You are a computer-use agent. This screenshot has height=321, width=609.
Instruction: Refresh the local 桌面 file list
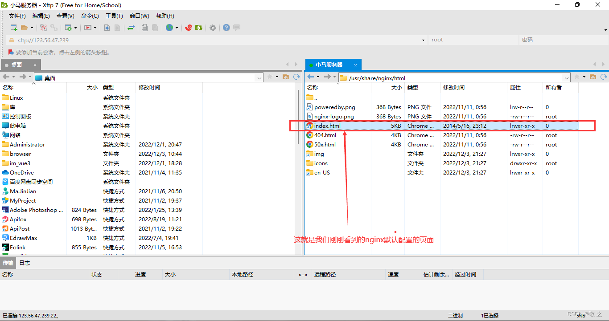point(296,77)
